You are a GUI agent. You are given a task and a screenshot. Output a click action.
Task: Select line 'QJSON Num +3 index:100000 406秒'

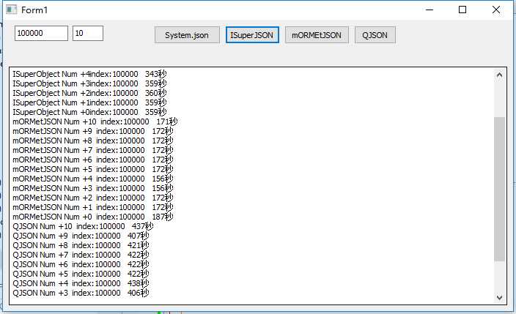click(x=81, y=294)
